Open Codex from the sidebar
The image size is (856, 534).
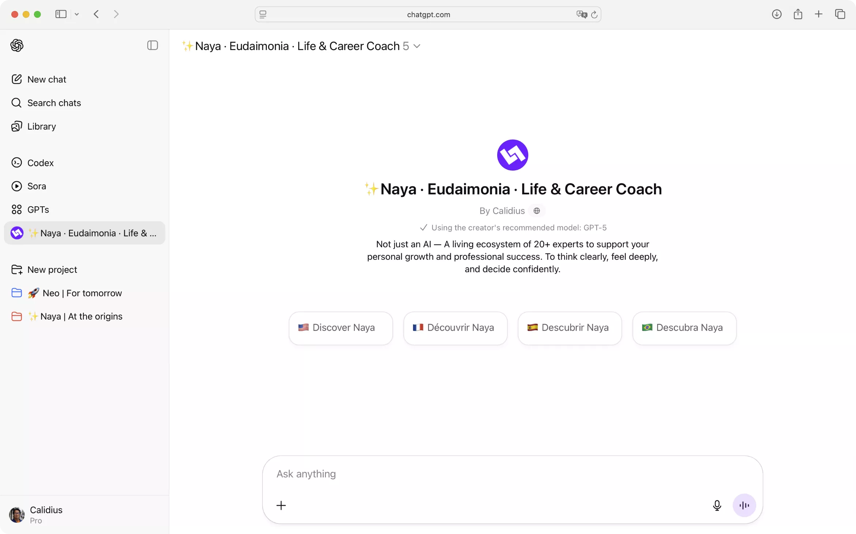(40, 163)
